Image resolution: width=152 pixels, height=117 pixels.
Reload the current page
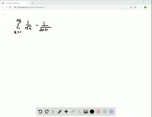pyautogui.click(x=10, y=7)
